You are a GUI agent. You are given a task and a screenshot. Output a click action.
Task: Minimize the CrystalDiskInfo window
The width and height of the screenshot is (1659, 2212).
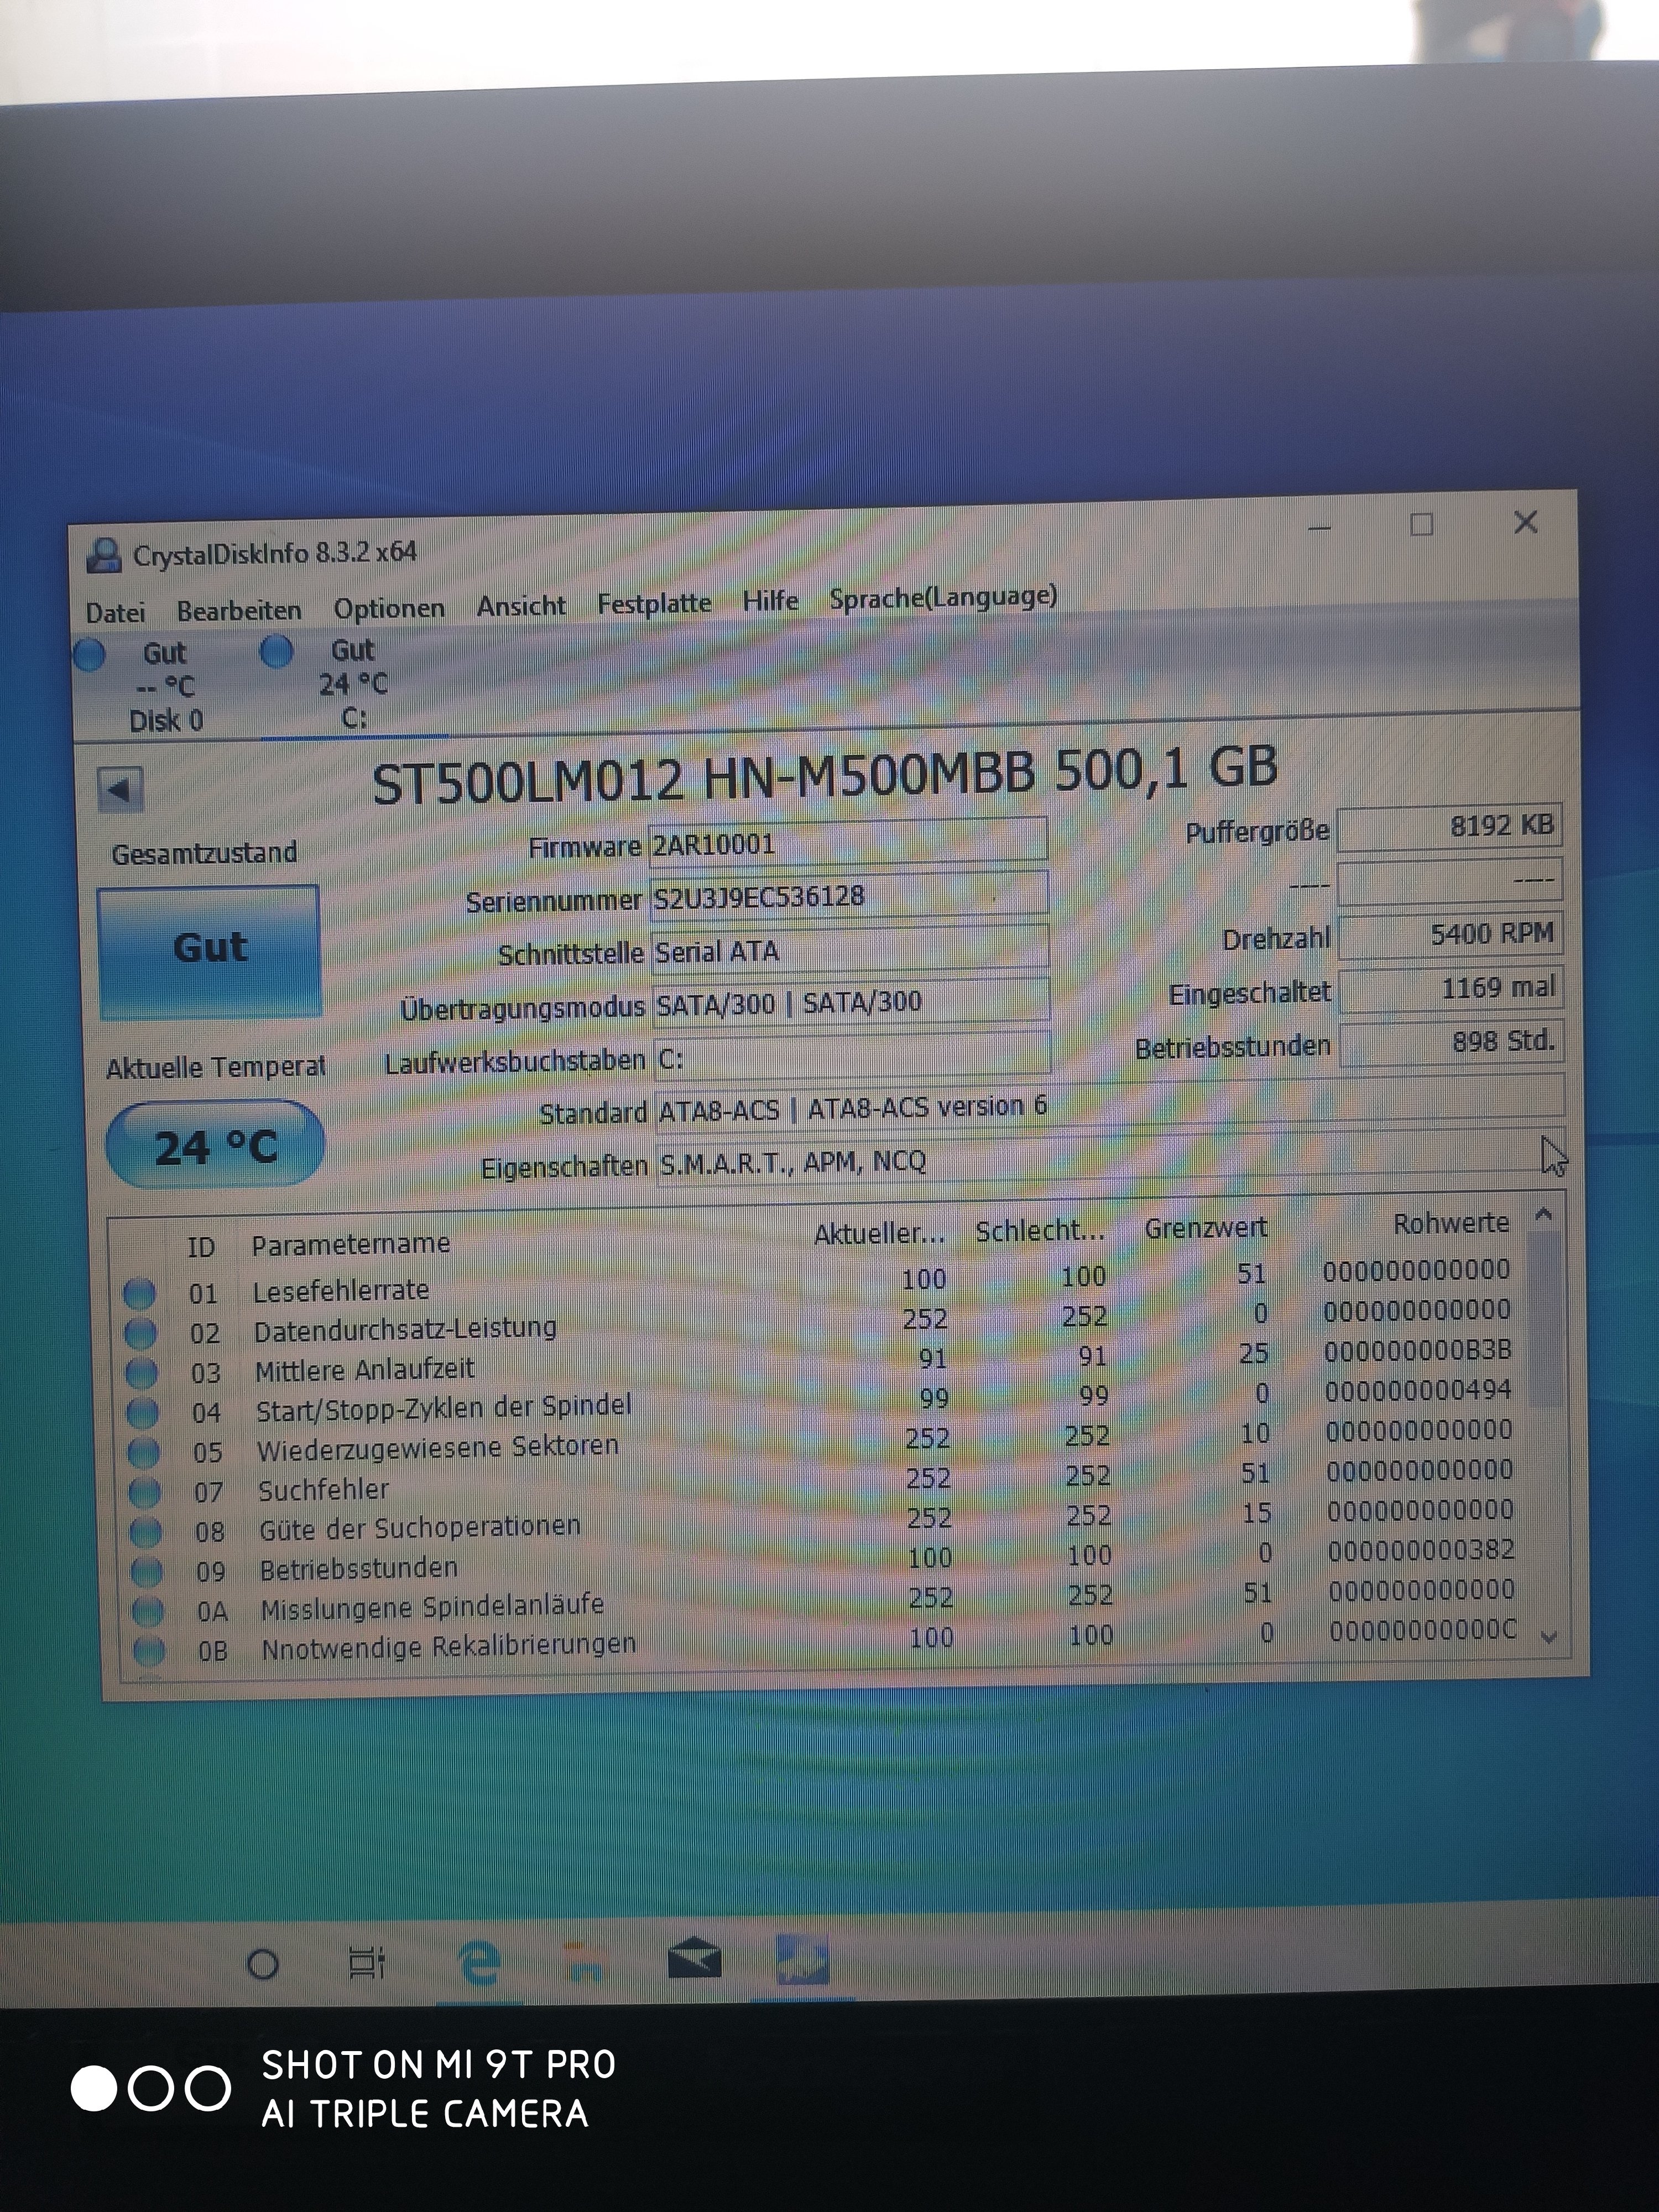[x=1320, y=527]
